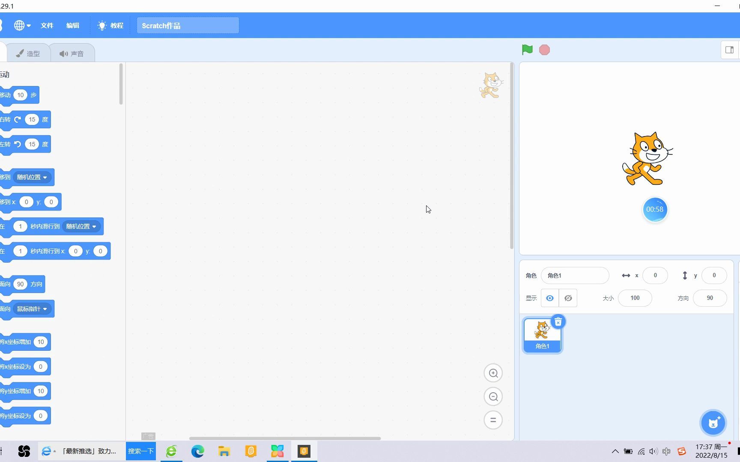Open 教程 tutorials
Image resolution: width=740 pixels, height=462 pixels.
110,26
